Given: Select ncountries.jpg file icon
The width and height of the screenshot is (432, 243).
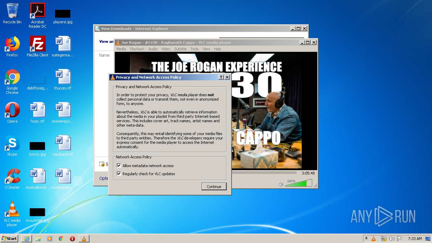Looking at the screenshot, I should click(37, 215).
